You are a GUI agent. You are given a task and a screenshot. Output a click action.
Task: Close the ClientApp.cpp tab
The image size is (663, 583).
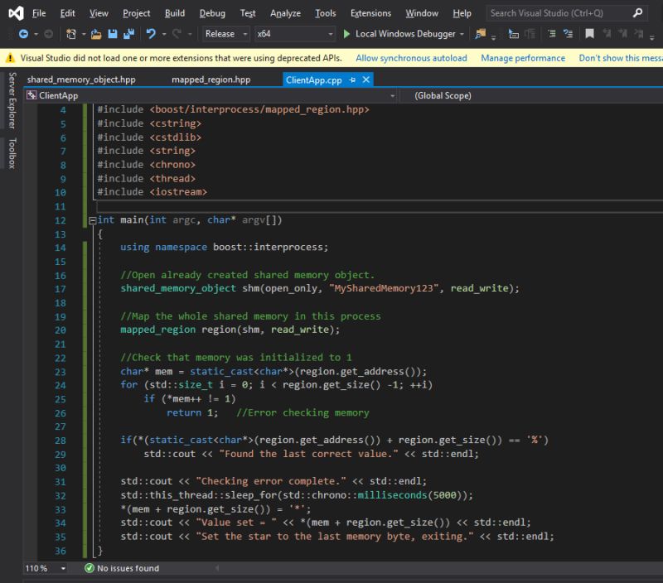tap(365, 79)
